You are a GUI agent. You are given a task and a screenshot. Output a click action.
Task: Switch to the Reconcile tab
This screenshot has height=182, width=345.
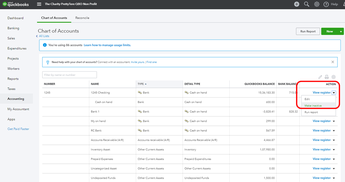[x=82, y=18]
